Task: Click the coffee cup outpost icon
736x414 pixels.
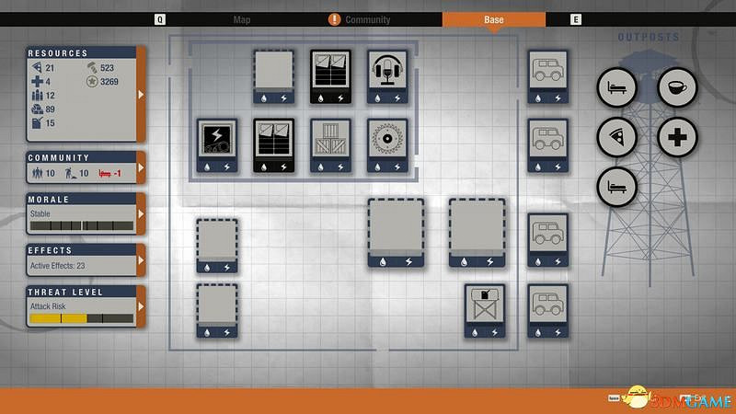Action: point(677,87)
